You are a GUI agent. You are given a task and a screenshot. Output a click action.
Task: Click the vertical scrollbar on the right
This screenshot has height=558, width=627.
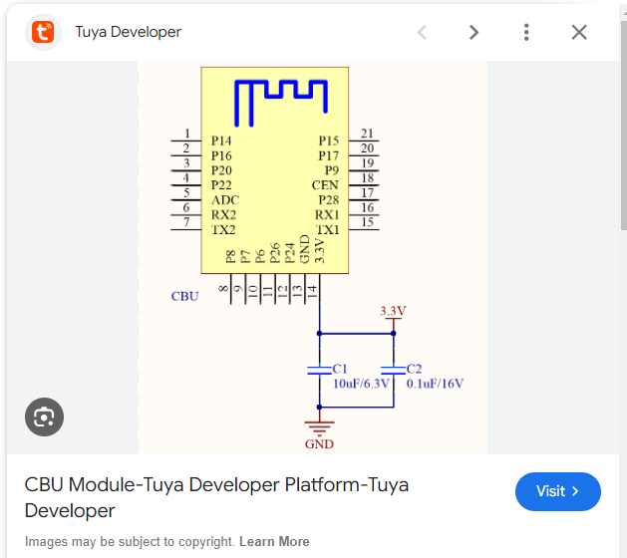click(623, 126)
